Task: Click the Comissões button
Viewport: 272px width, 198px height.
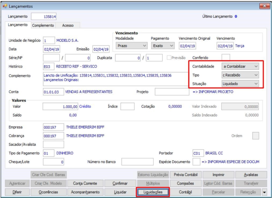Action: coord(186,184)
